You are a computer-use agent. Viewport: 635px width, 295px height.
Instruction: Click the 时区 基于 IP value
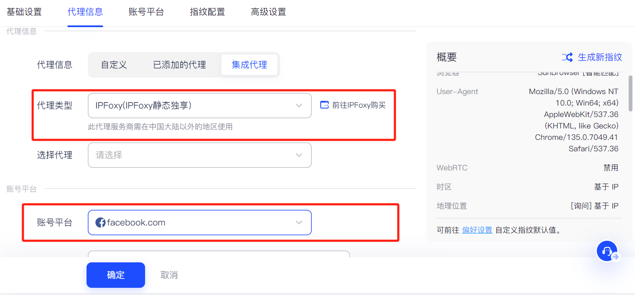606,187
